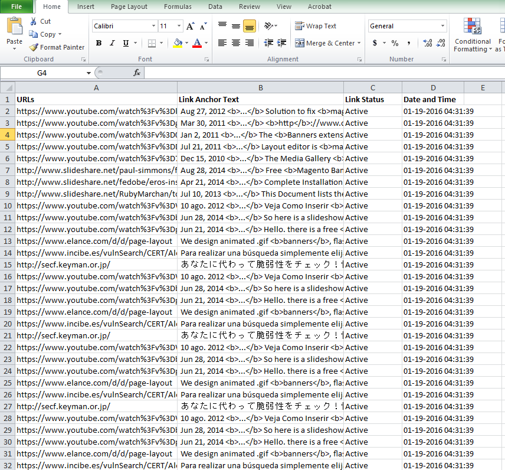Apply yellow fill color bucket

[x=178, y=43]
